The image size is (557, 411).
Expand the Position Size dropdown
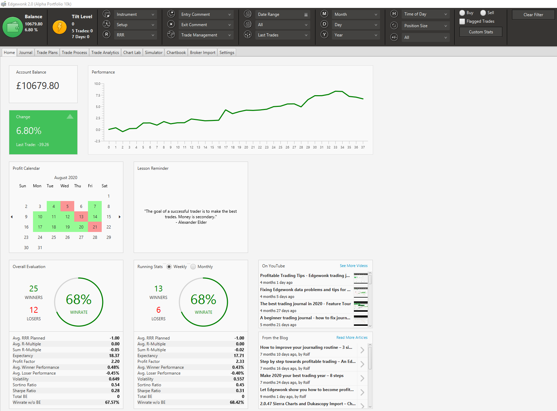pyautogui.click(x=425, y=26)
